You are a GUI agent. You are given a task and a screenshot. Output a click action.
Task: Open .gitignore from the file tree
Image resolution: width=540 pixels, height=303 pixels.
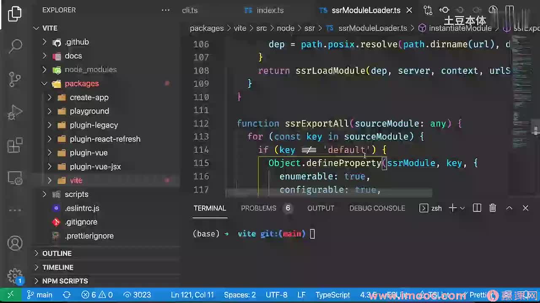81,222
